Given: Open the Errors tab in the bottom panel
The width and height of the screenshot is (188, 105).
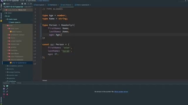Looking at the screenshot, I should 13,83.
